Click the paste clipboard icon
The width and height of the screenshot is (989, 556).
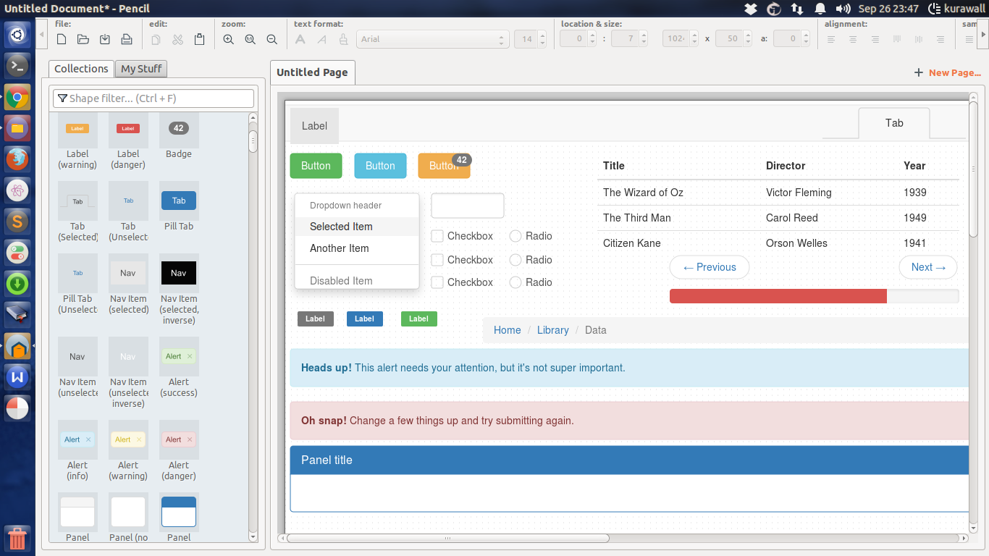[x=199, y=39]
